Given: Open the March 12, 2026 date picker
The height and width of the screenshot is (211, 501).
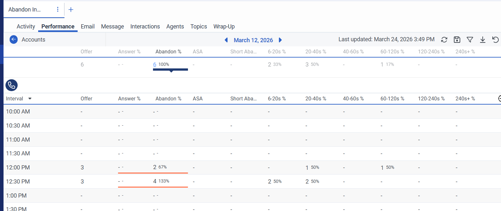Looking at the screenshot, I should pyautogui.click(x=253, y=40).
